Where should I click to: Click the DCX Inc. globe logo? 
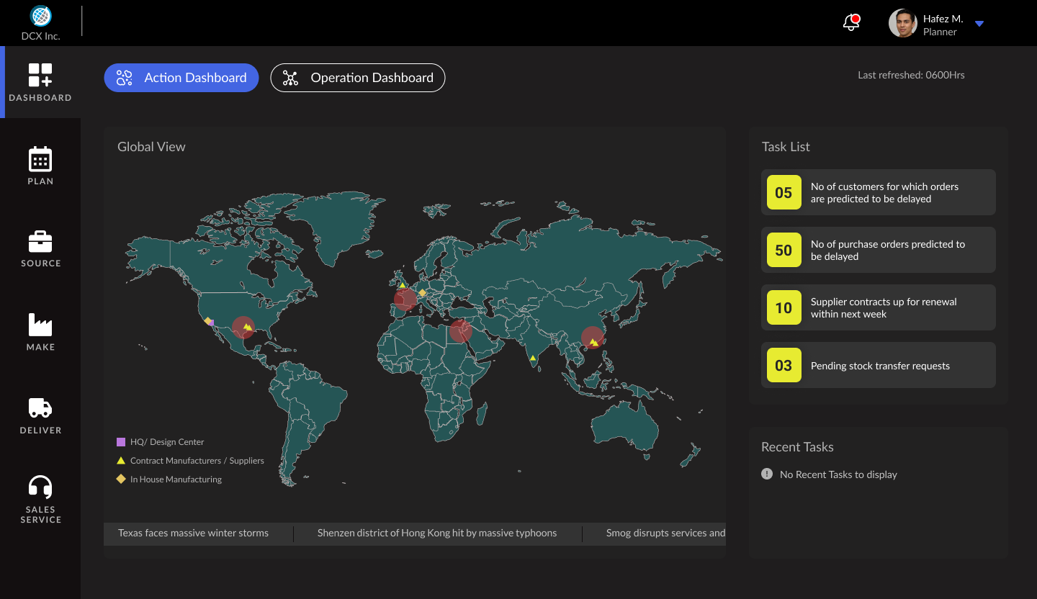40,16
